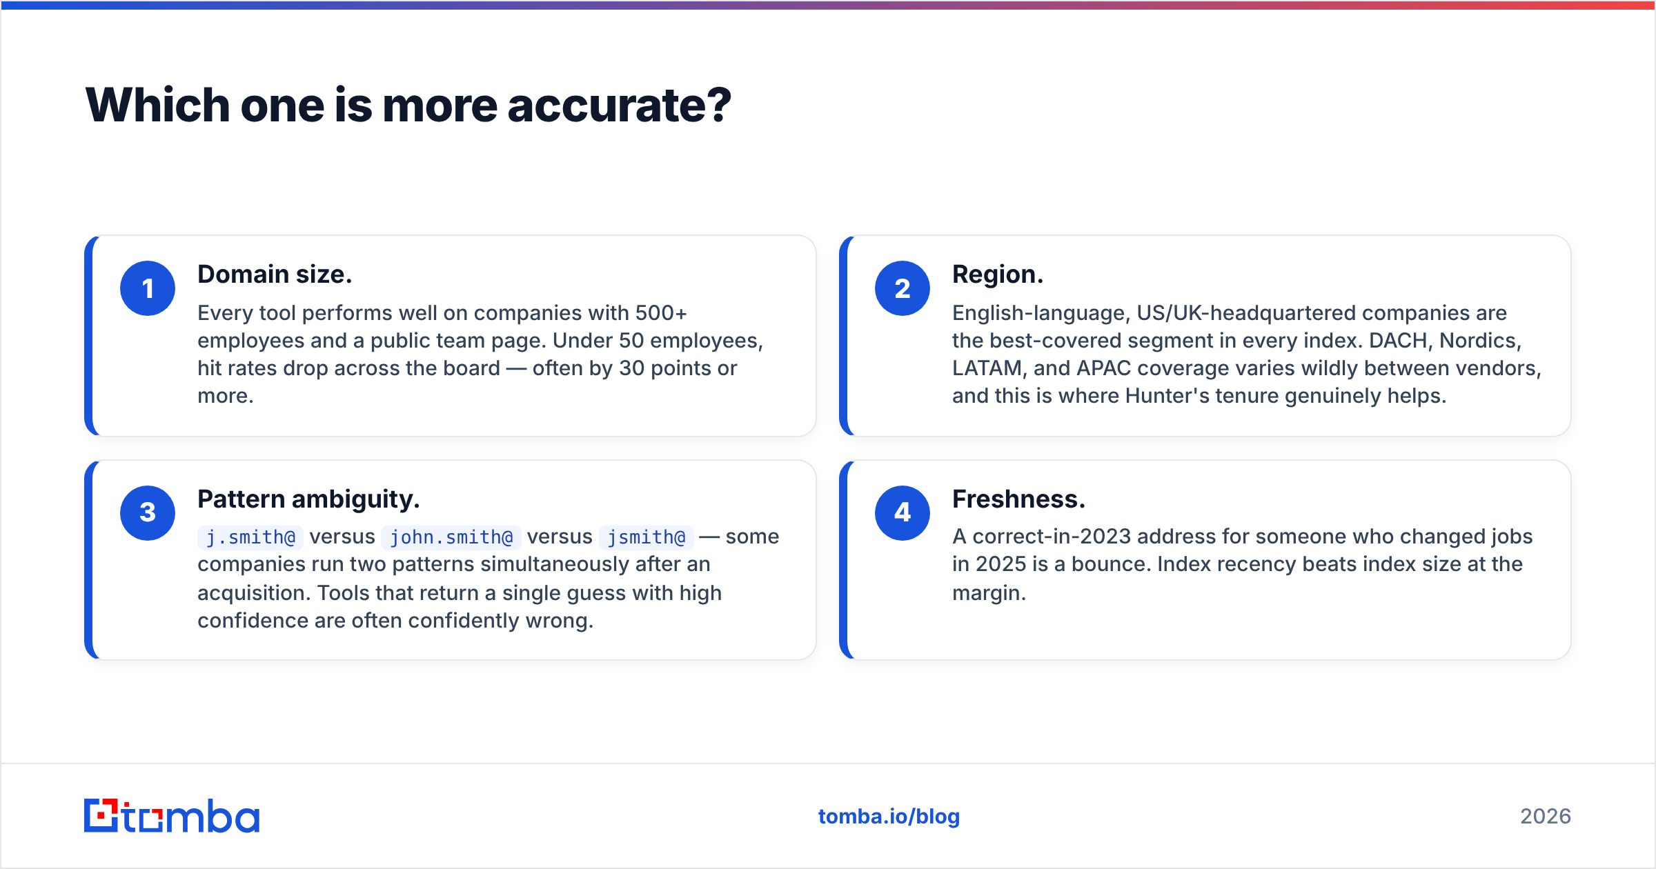
Task: Select the 'Region.' card title
Action: click(x=998, y=274)
